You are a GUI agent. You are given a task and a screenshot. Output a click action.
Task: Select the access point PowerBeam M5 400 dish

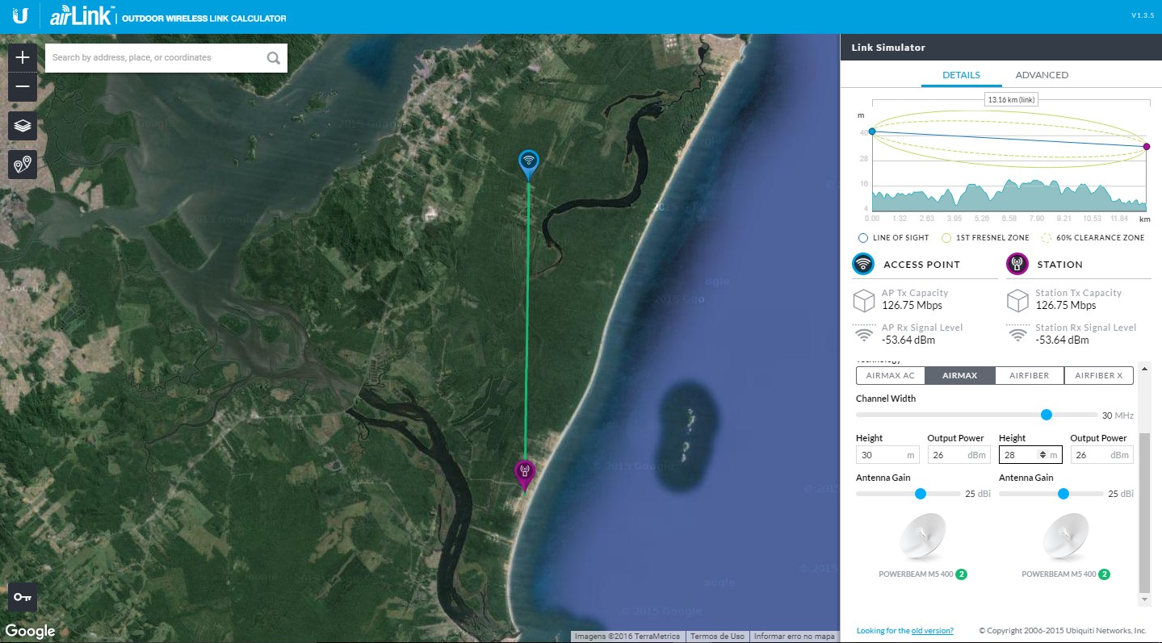923,537
